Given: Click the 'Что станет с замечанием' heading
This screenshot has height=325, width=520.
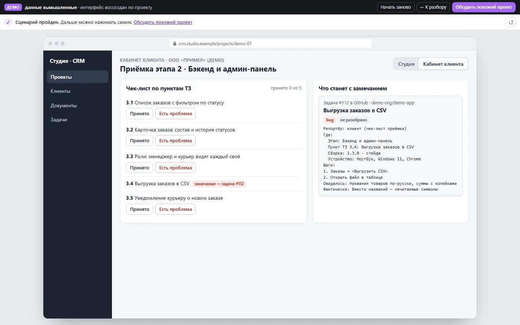Looking at the screenshot, I should pyautogui.click(x=353, y=88).
